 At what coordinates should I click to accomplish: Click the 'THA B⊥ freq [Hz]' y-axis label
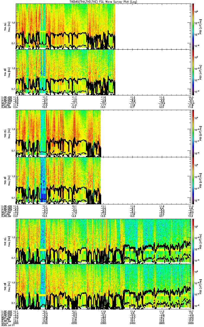(x=7, y=26)
